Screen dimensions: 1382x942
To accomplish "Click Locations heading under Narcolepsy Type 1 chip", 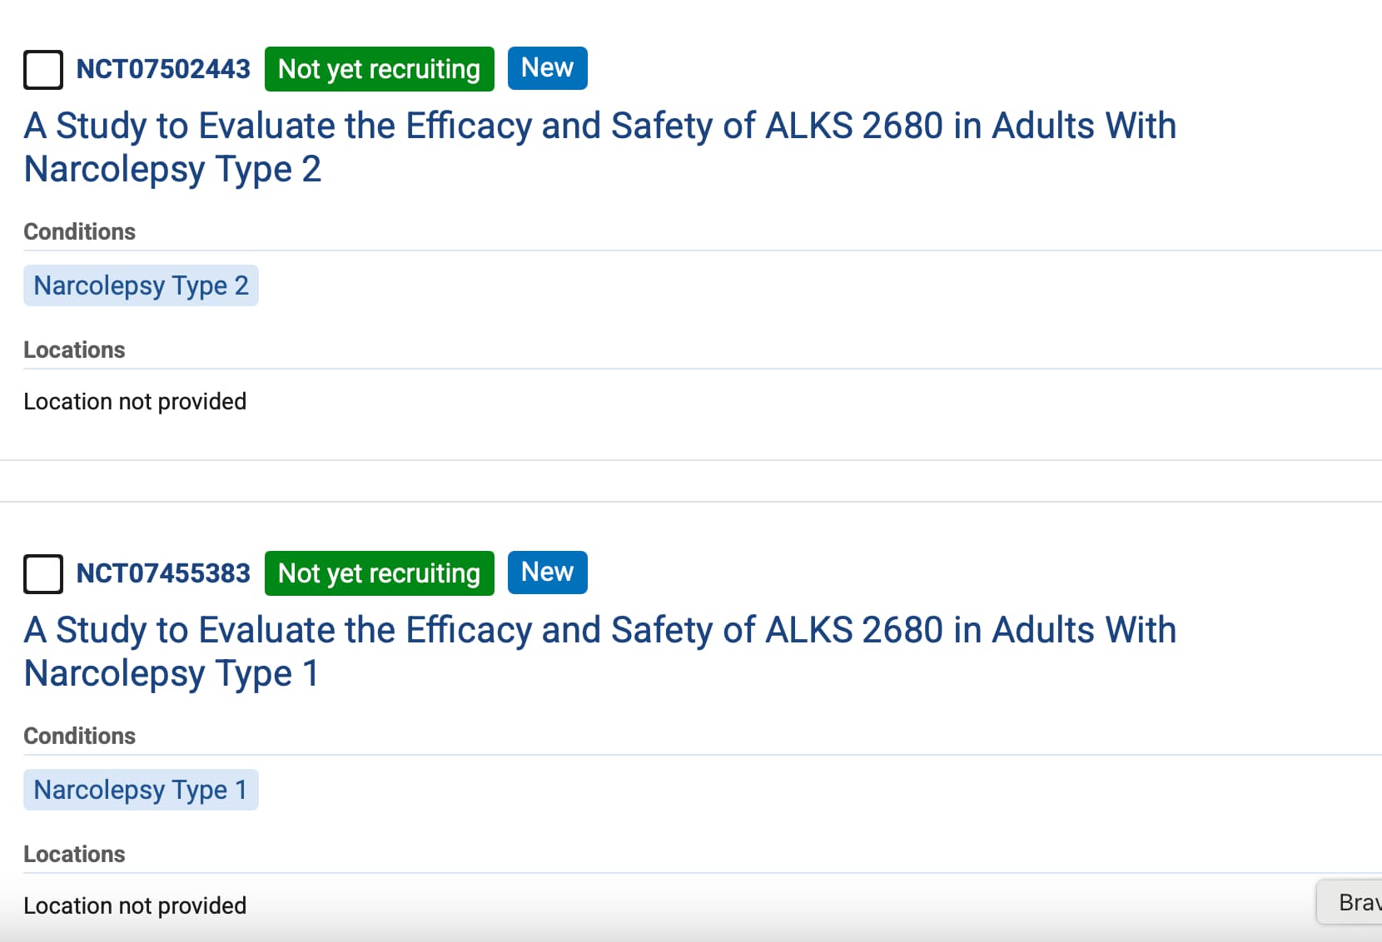I will pos(74,854).
